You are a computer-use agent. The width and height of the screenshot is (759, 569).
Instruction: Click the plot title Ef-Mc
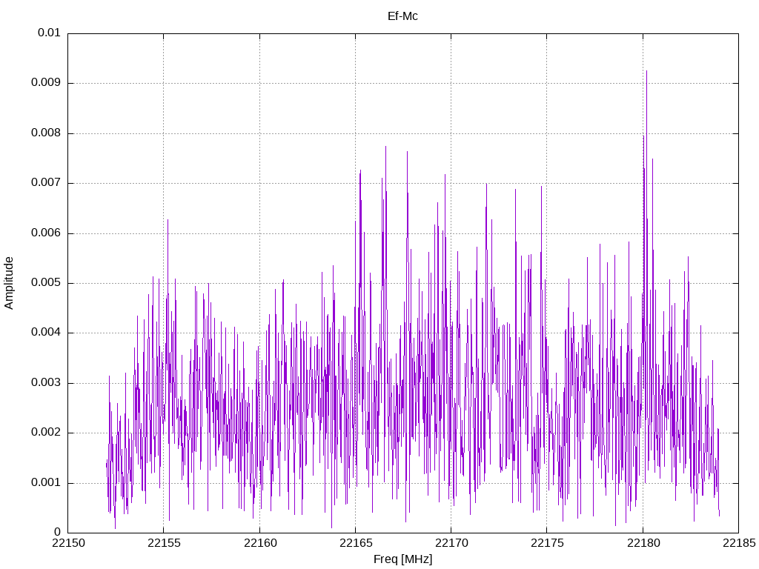coord(402,16)
